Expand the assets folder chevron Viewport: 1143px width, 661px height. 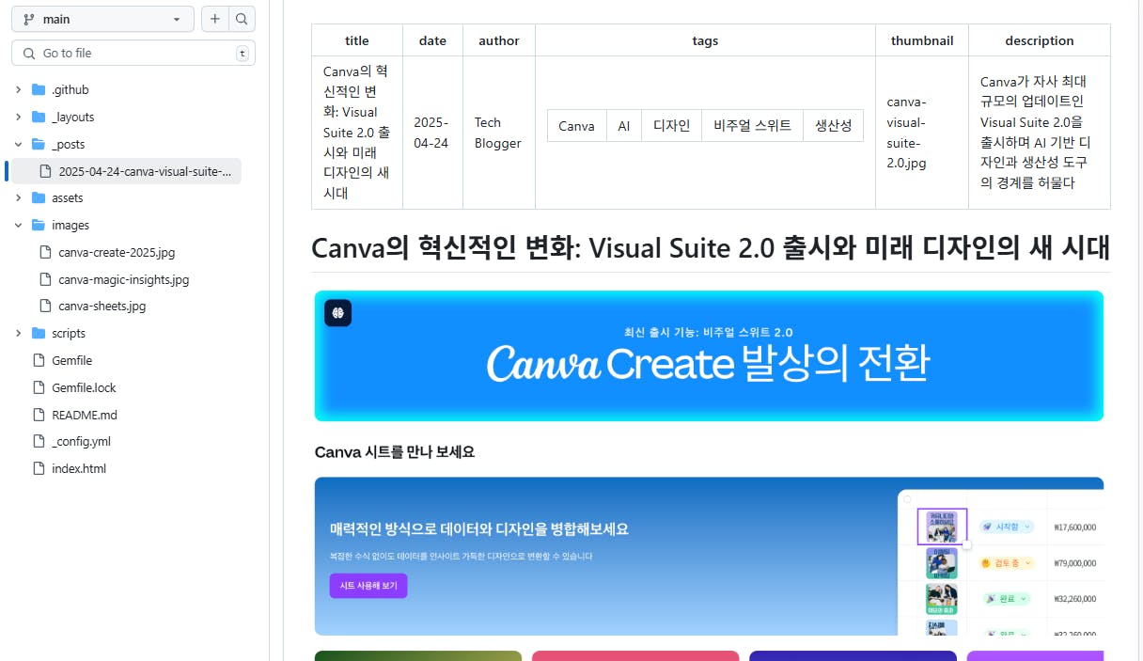tap(18, 198)
